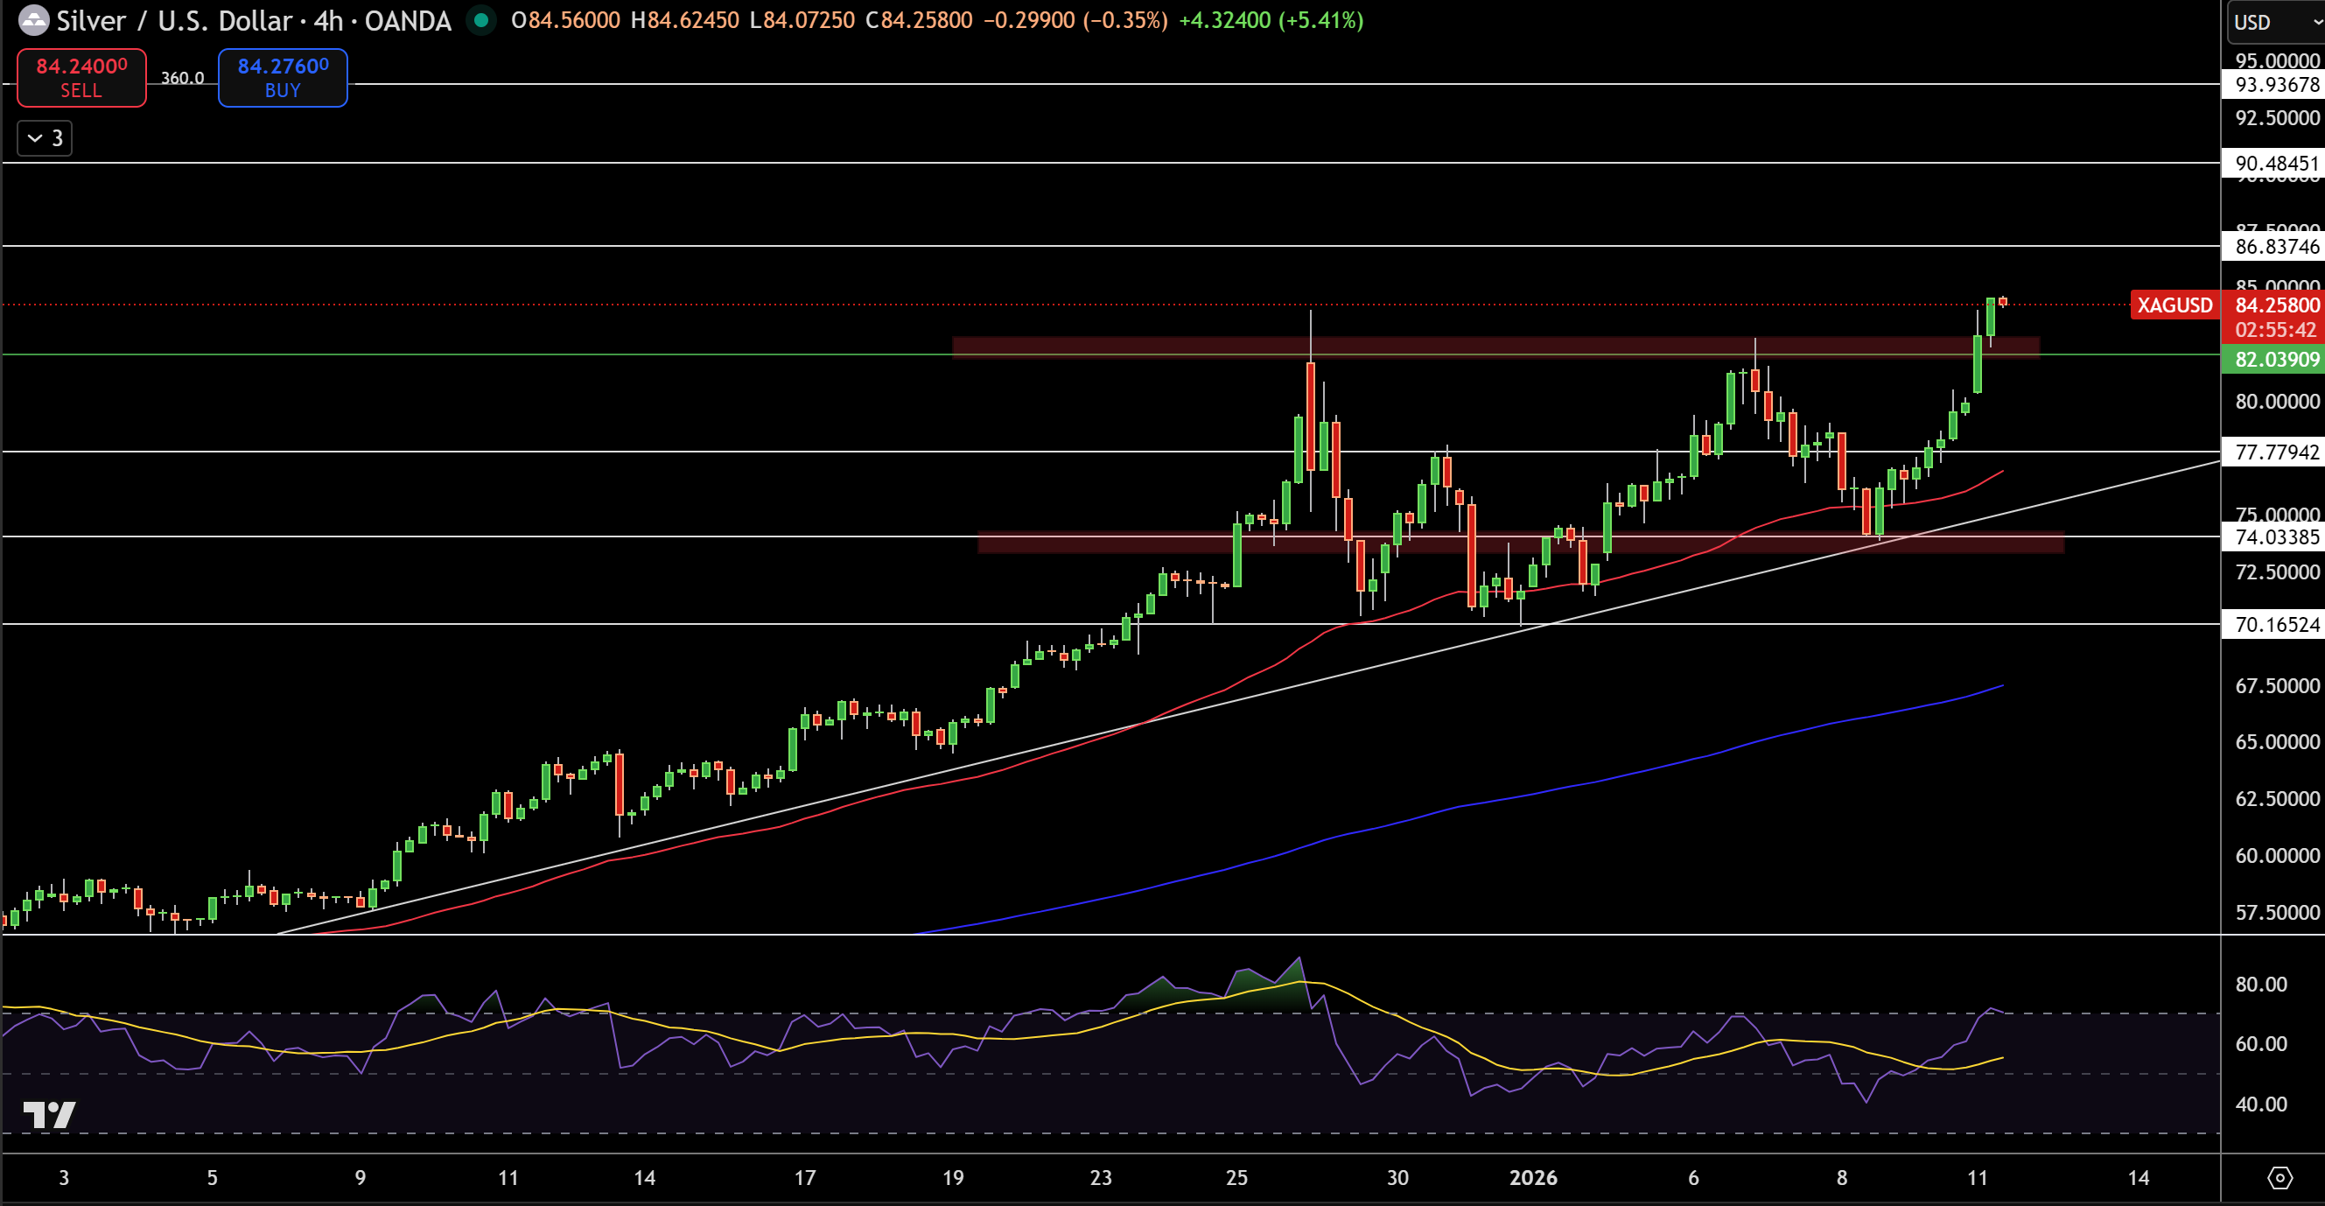
Task: Open the USD currency dropdown
Action: point(2272,22)
